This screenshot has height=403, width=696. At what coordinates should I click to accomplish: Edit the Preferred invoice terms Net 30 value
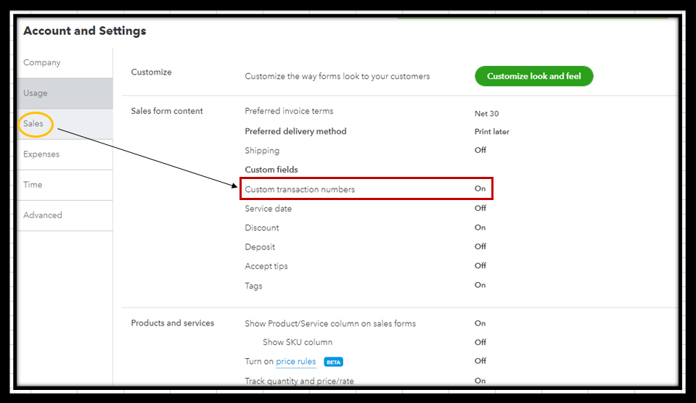point(486,114)
